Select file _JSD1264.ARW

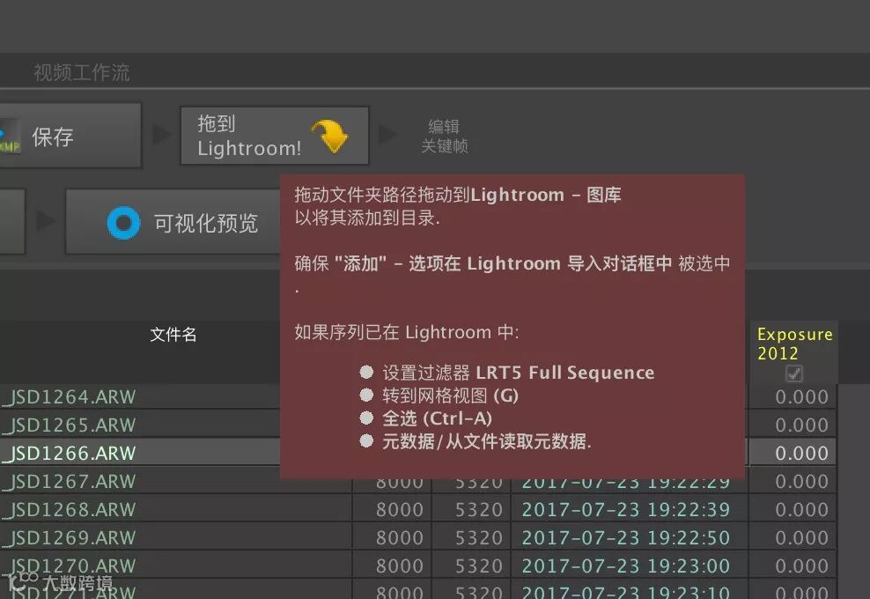(x=69, y=397)
